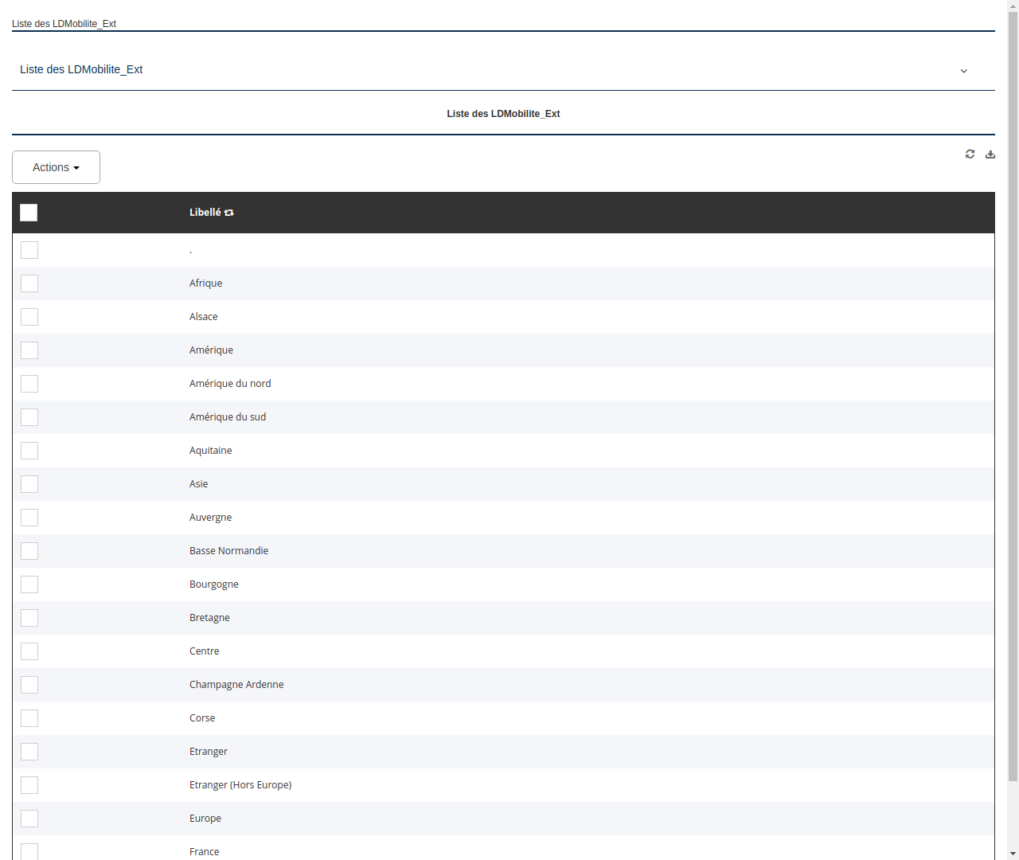Check the checkbox next to Afrique
Image resolution: width=1019 pixels, height=860 pixels.
click(x=29, y=283)
